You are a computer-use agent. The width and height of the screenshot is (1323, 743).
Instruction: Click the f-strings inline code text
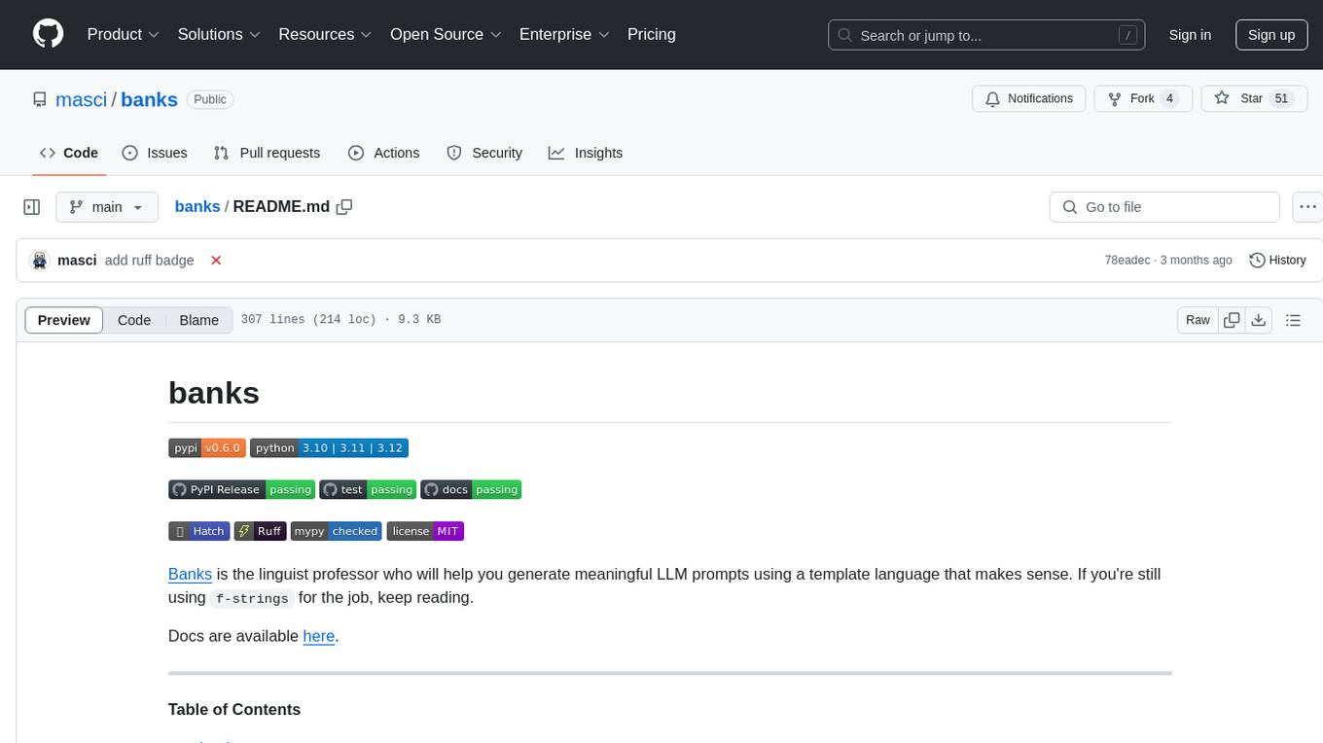pyautogui.click(x=252, y=598)
